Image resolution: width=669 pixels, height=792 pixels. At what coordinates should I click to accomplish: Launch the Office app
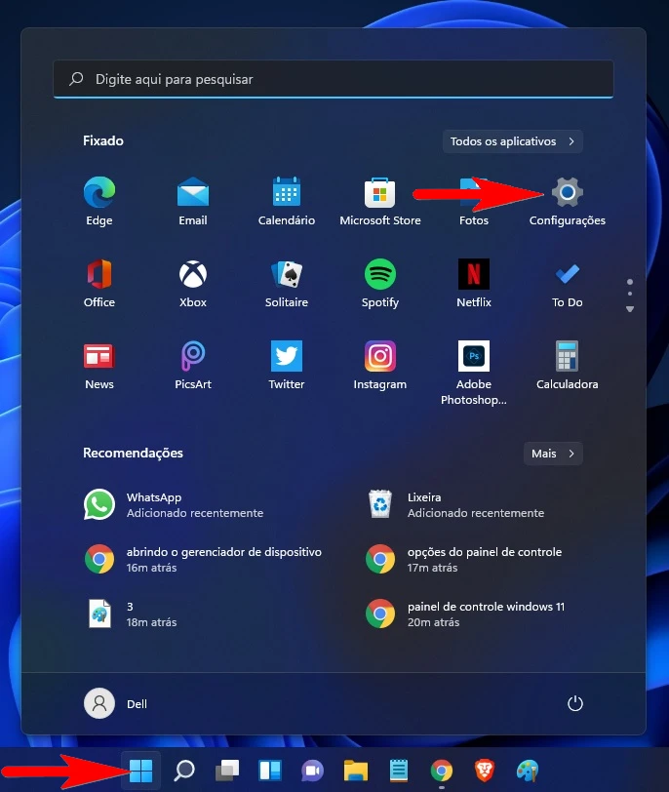(98, 283)
